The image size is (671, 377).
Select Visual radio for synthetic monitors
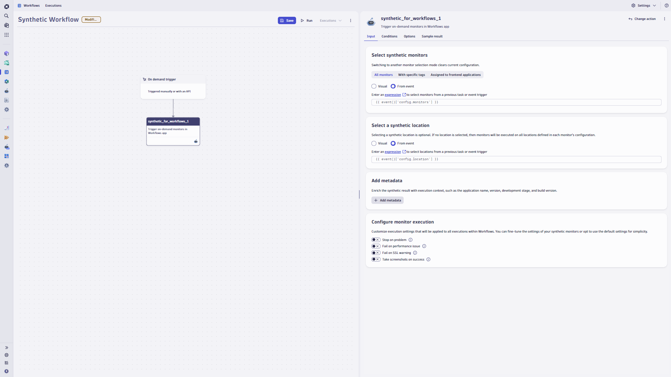point(374,86)
